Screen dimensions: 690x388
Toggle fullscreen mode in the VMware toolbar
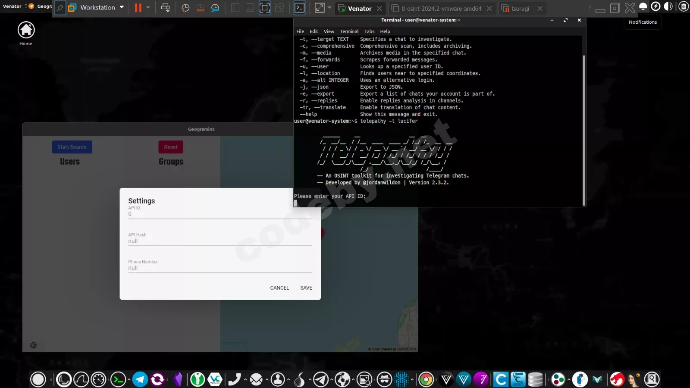tap(264, 7)
